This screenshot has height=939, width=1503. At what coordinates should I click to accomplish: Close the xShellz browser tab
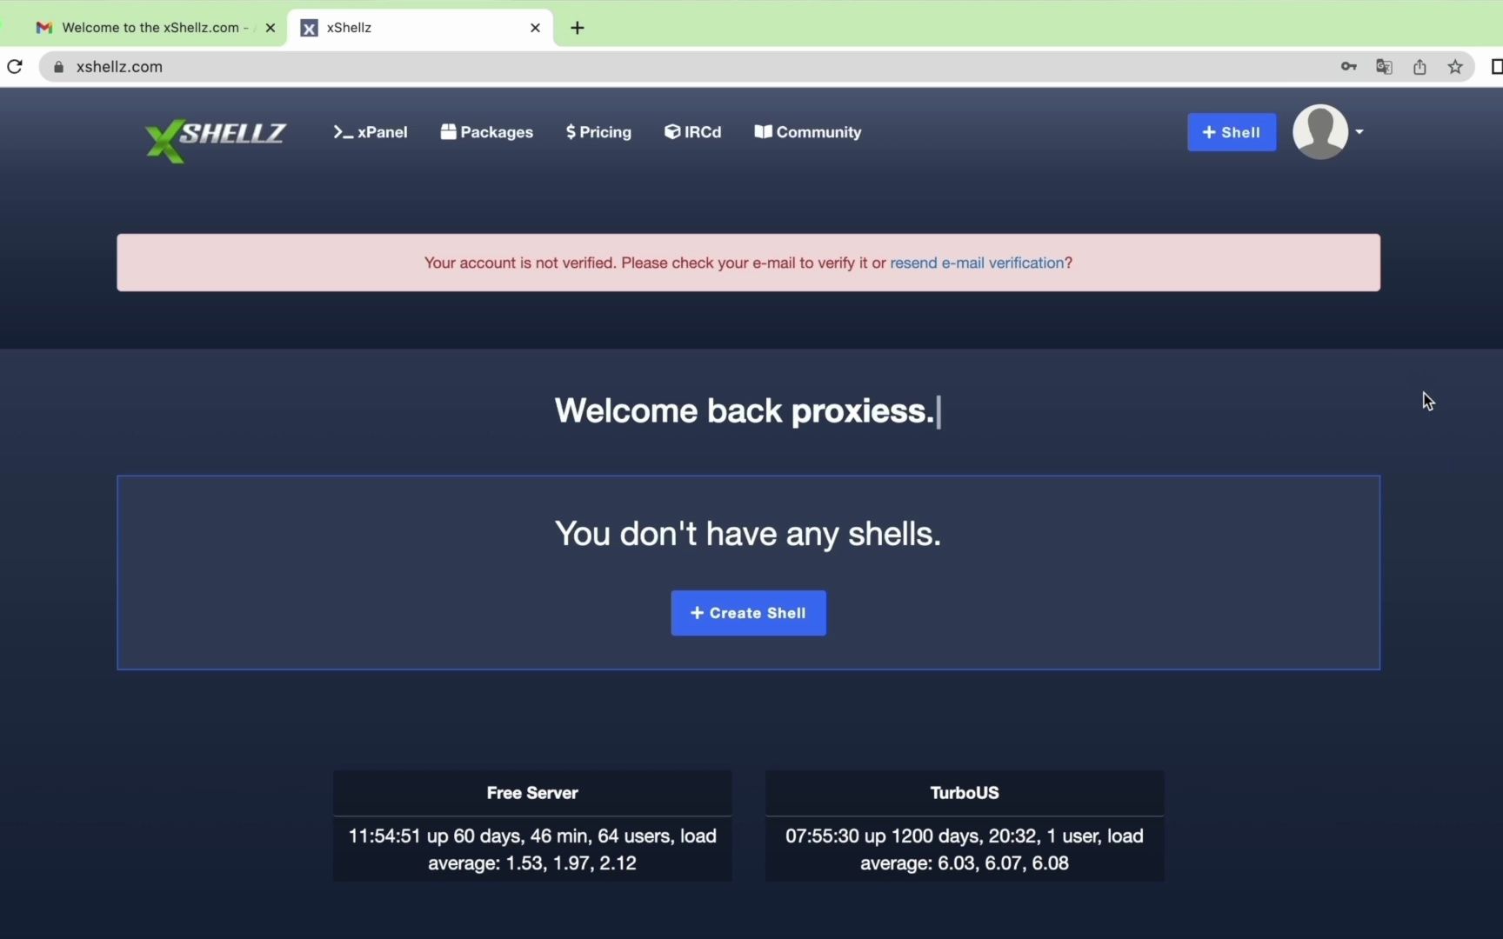click(535, 28)
